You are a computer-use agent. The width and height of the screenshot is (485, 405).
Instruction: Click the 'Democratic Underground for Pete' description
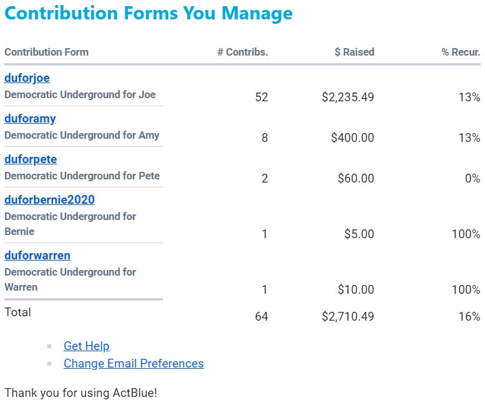tap(82, 176)
